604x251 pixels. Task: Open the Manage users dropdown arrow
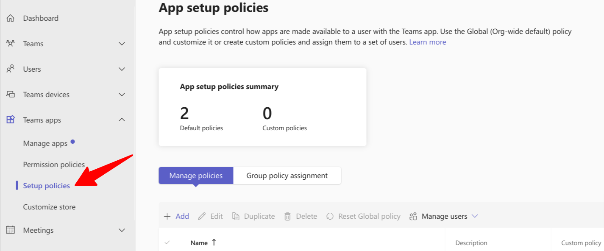click(x=475, y=216)
